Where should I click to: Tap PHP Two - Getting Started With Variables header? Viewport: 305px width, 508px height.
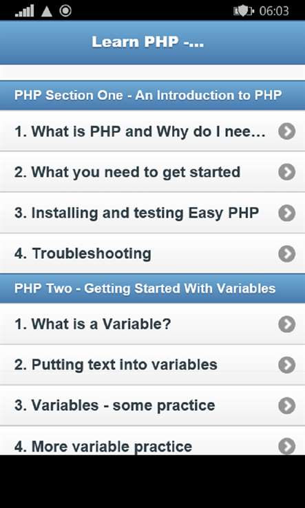tap(152, 288)
